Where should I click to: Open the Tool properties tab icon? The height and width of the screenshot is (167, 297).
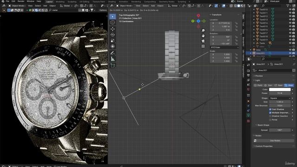[x=248, y=65]
